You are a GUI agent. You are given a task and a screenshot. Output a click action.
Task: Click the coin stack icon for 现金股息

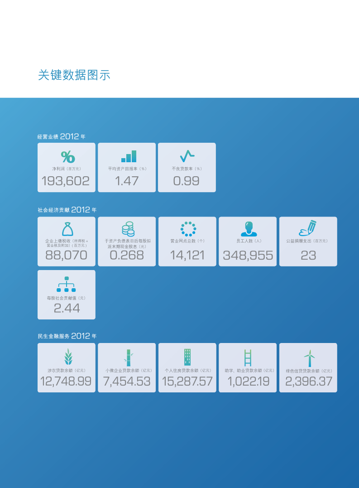point(128,229)
